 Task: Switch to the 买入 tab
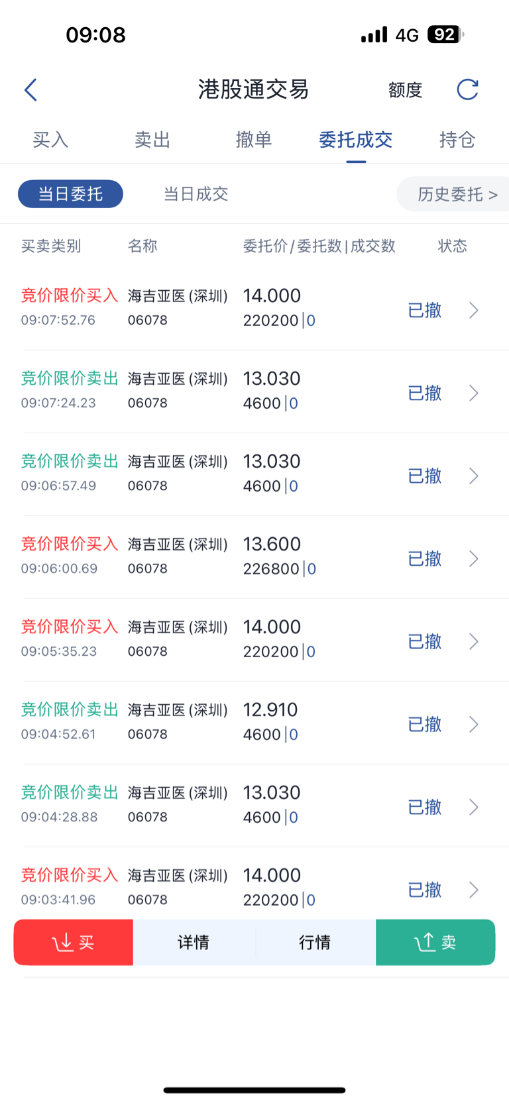(x=50, y=140)
